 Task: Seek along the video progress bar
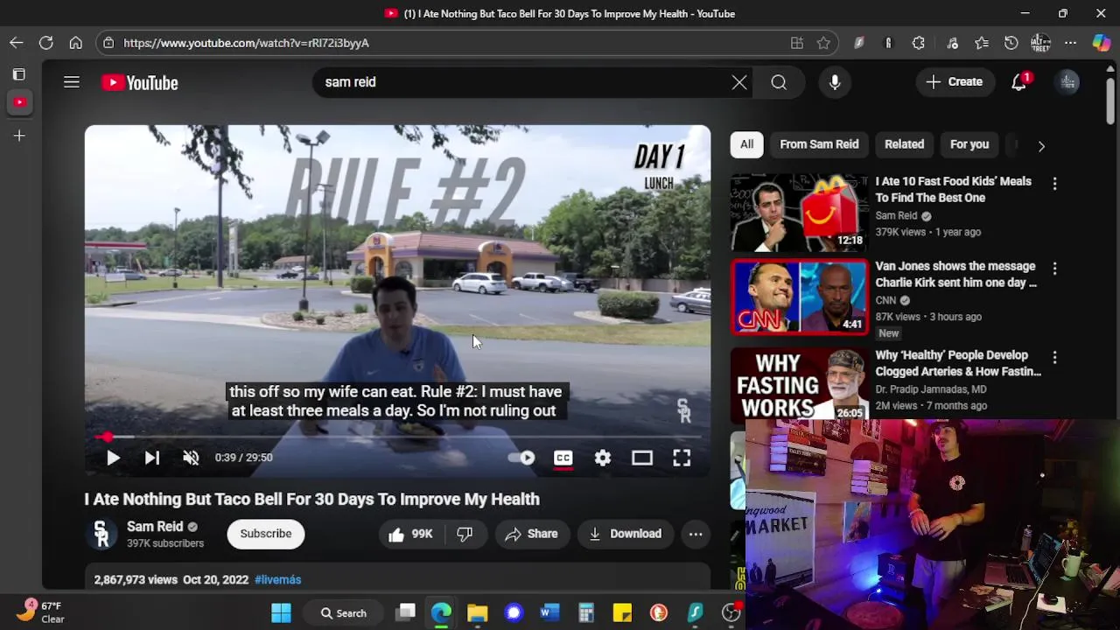point(397,436)
